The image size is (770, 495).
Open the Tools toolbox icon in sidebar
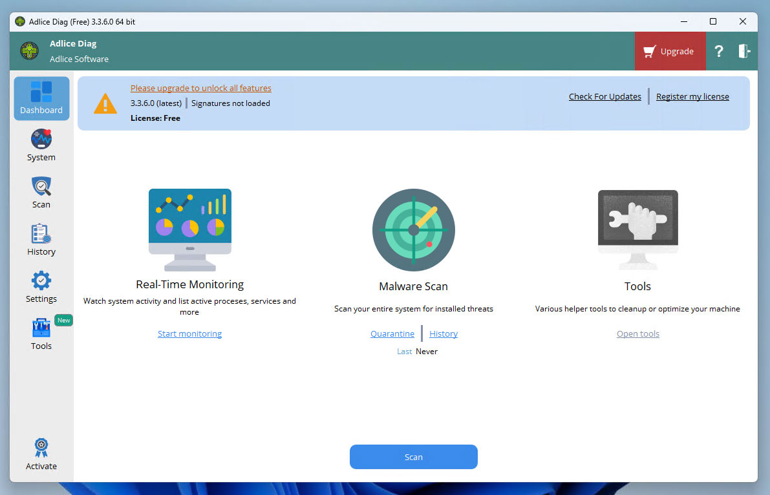pos(41,328)
